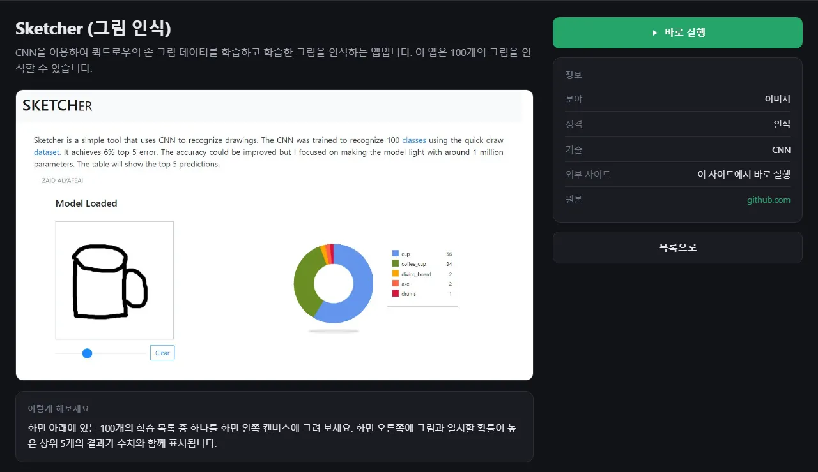Click the play triangle icon on 바로 실행
Viewport: 818px width, 472px height.
655,33
